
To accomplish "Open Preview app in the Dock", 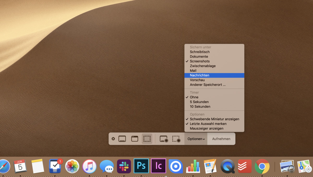I will (x=287, y=166).
